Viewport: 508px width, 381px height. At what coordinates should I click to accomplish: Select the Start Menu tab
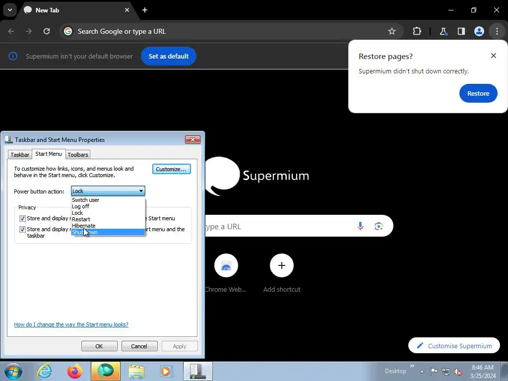tap(49, 154)
